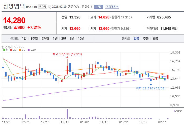The width and height of the screenshot is (184, 125).
Task: Click the current price 14,280
Action: (14, 20)
